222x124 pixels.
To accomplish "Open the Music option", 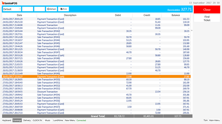I will tap(48, 120).
